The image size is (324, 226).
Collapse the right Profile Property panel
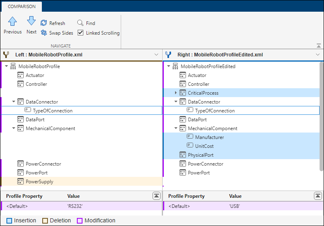click(x=318, y=196)
